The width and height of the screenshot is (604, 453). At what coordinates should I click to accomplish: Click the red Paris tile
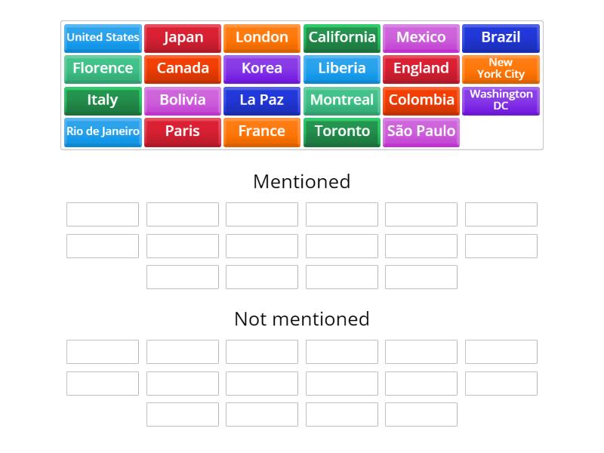[x=183, y=133]
